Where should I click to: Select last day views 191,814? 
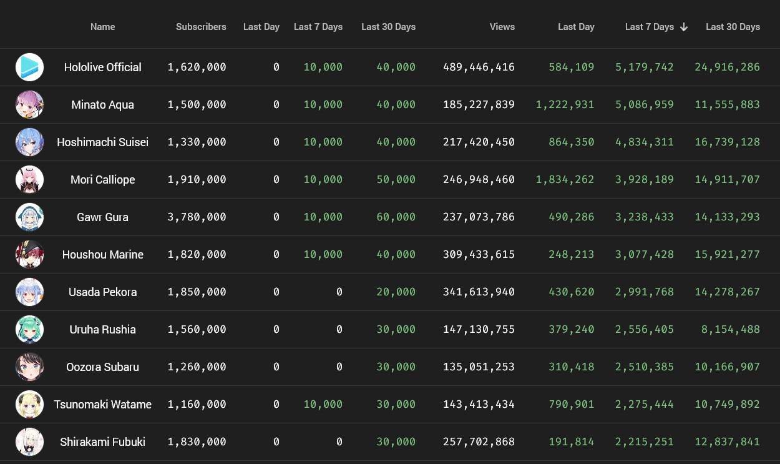click(x=572, y=442)
